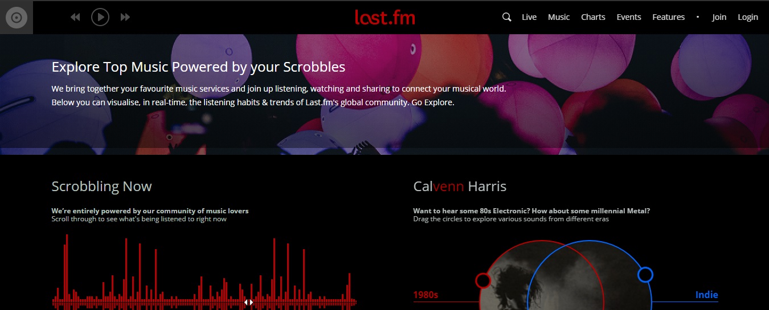Skip to next track with fast-forward icon

tap(125, 18)
